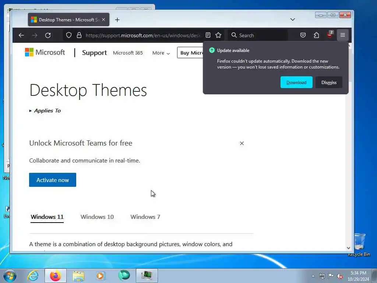Click the URL address field
Viewport: 377px width, 283px height.
(x=143, y=35)
